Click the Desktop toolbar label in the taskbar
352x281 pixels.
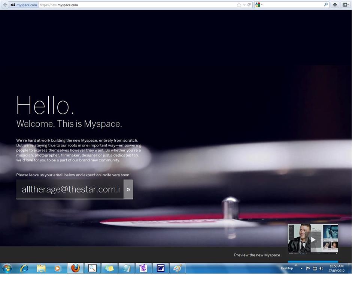pos(287,268)
